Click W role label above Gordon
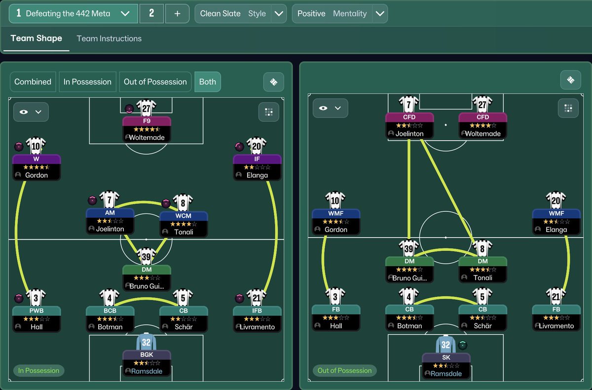Screen dimensions: 592x390 (x=36, y=159)
